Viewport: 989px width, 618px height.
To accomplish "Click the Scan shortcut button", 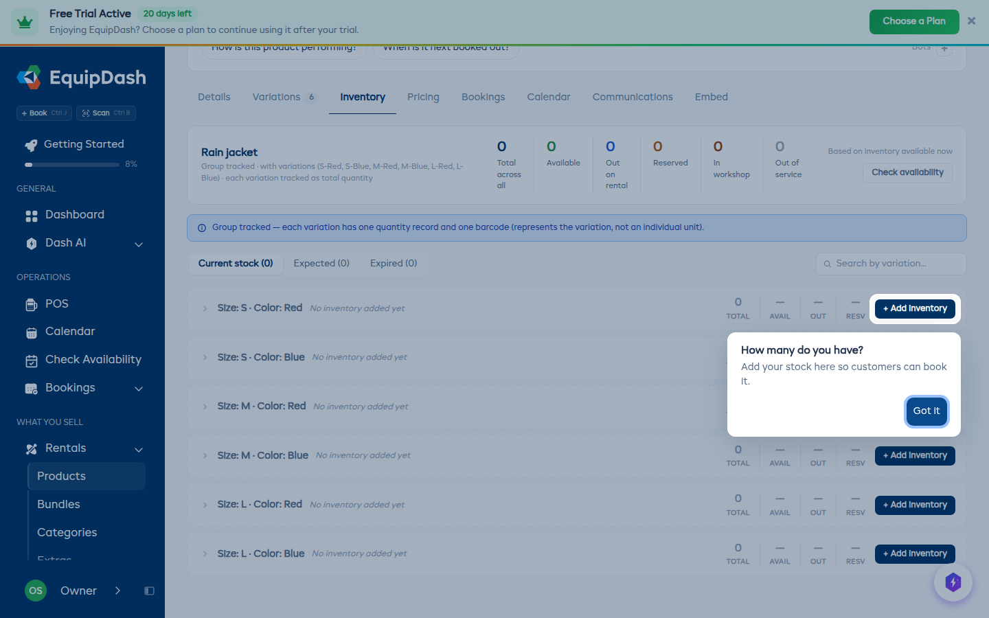I will [x=106, y=113].
